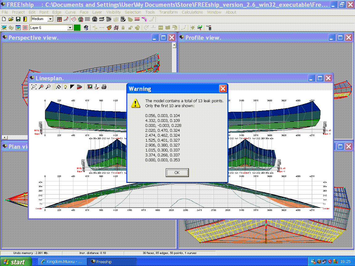Click the save image icon in Linesplan toolbar
The width and height of the screenshot is (355, 266).
(90, 87)
